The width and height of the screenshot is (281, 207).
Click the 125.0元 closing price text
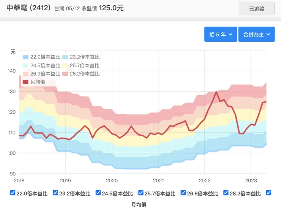(x=111, y=8)
